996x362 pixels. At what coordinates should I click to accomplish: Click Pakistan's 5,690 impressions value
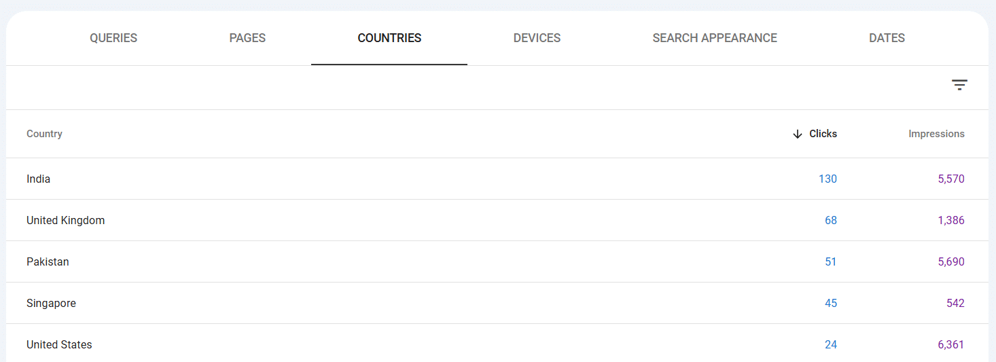(x=951, y=262)
